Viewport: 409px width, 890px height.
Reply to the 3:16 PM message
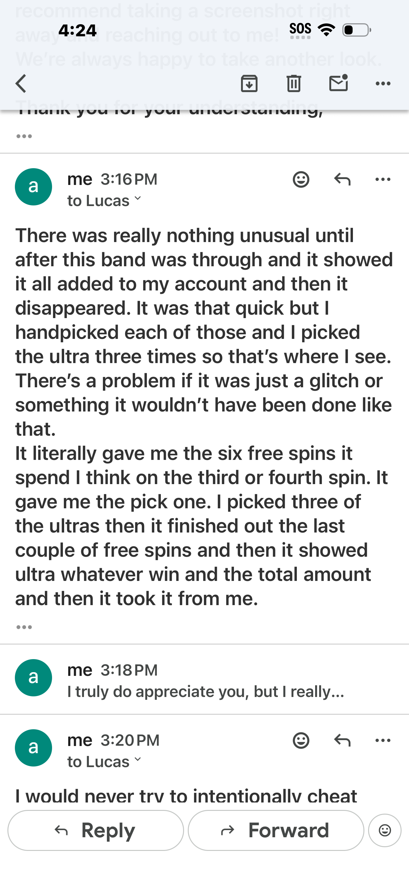(x=342, y=179)
